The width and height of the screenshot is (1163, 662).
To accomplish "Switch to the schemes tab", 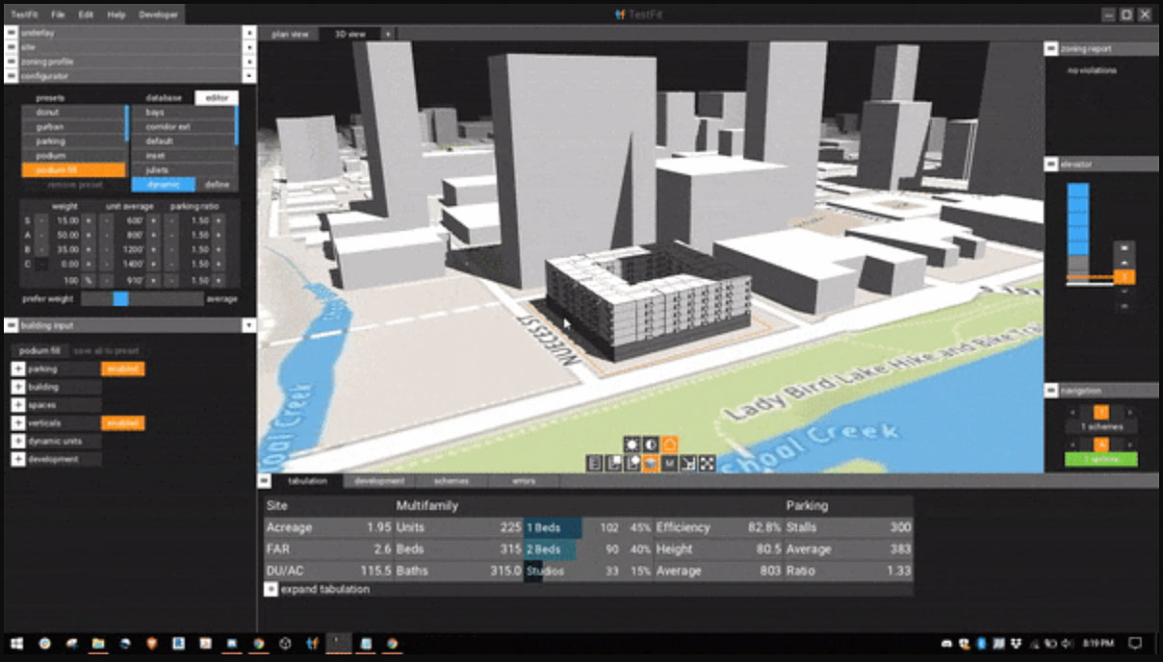I will pos(451,480).
